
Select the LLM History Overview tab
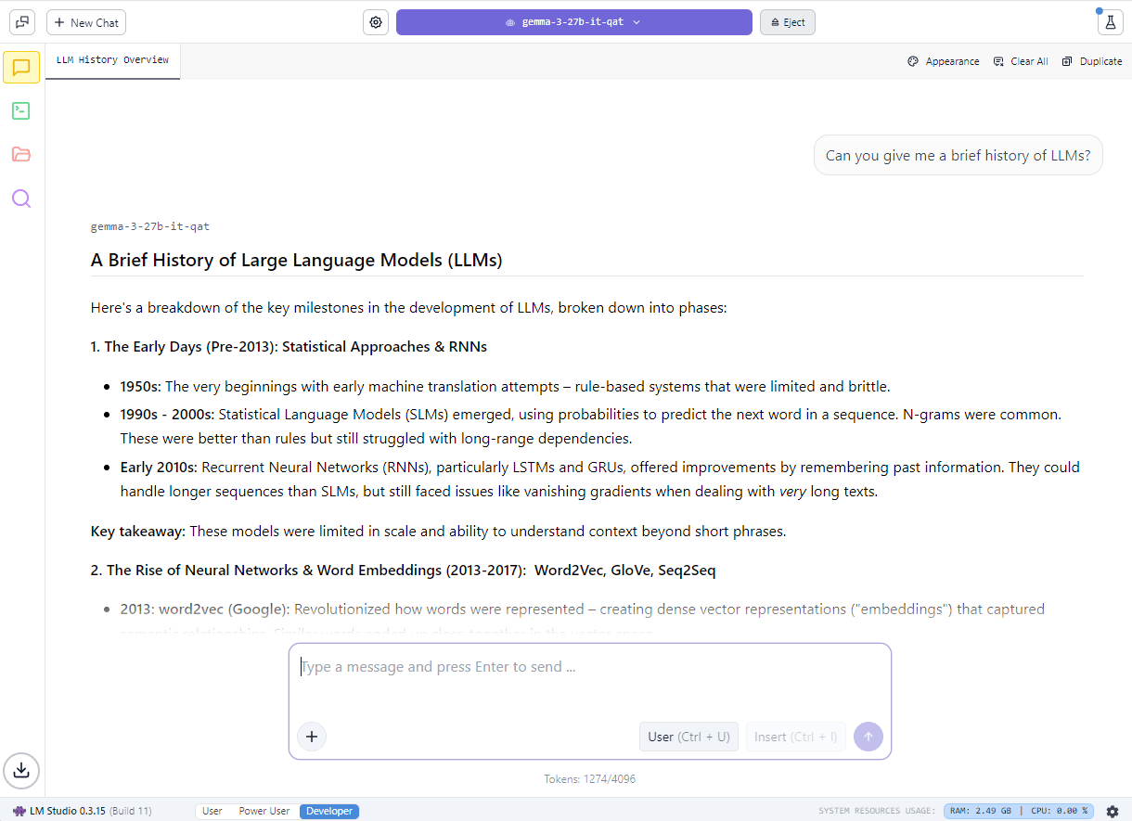(x=112, y=60)
